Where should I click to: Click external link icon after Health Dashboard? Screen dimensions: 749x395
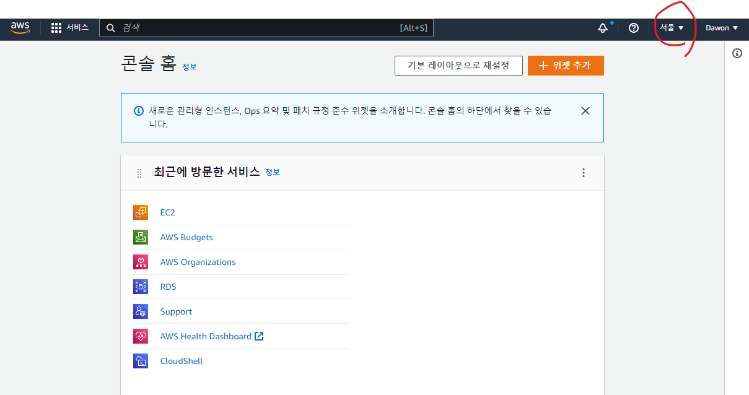pyautogui.click(x=259, y=336)
